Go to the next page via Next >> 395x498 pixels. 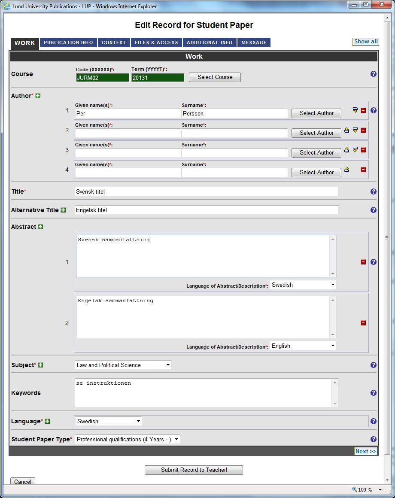[x=366, y=451]
